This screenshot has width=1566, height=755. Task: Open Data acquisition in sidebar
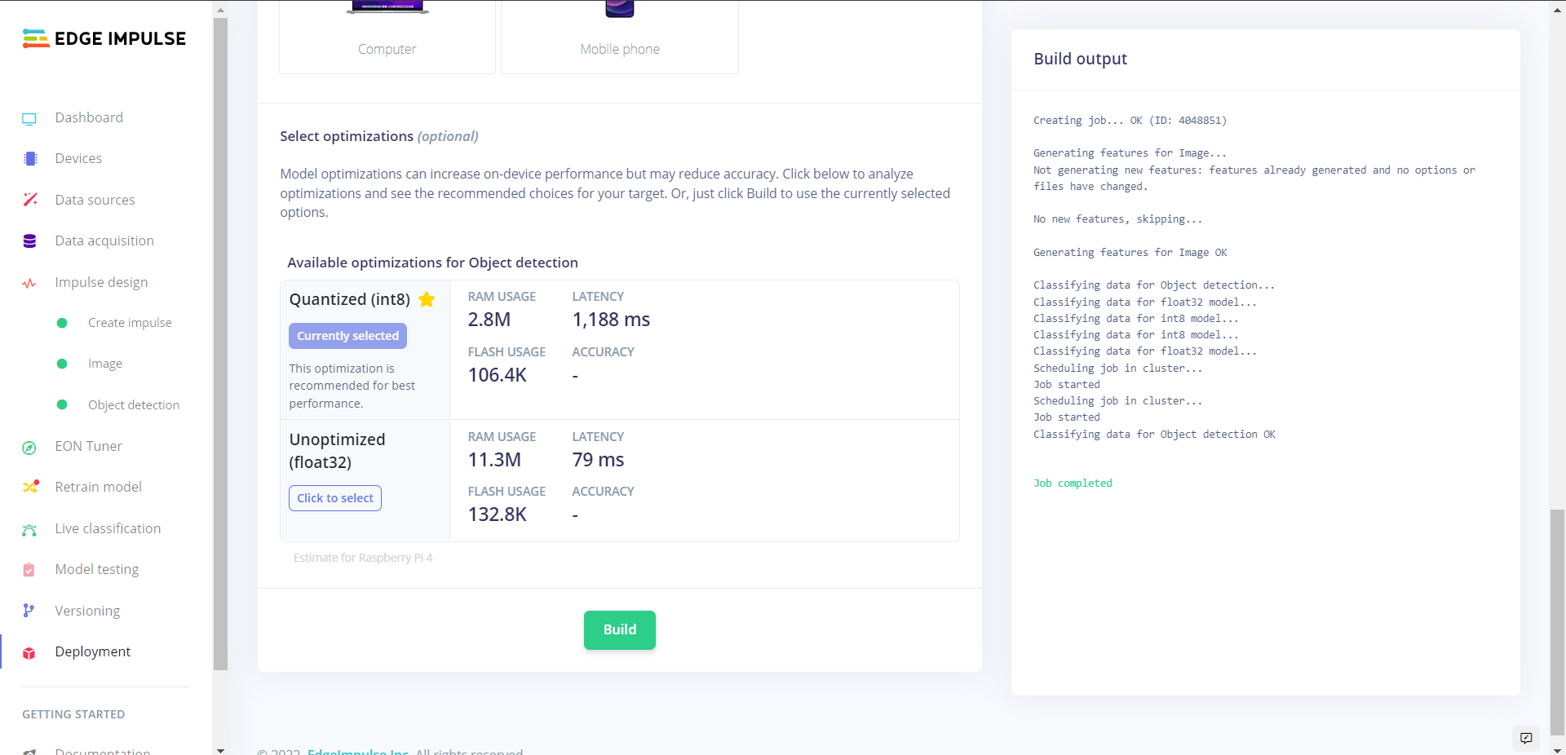pos(104,241)
